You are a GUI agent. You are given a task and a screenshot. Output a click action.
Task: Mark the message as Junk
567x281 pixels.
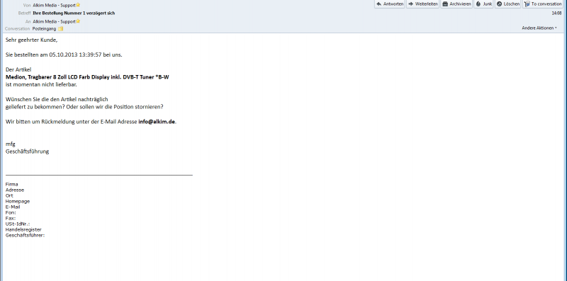(x=483, y=4)
